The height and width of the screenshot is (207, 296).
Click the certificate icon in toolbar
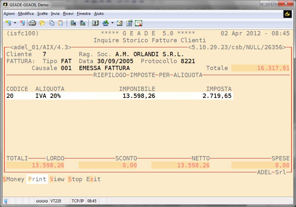pos(138,23)
